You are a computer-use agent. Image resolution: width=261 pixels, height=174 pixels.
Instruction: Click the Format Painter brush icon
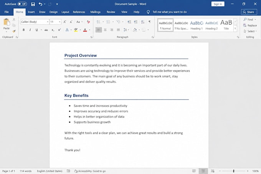[x=14, y=31]
